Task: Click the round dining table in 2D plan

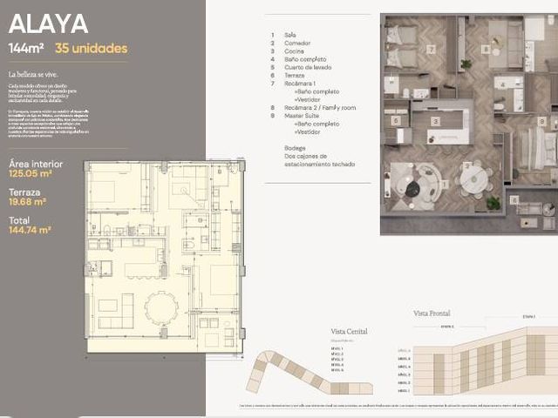Action: tap(161, 307)
